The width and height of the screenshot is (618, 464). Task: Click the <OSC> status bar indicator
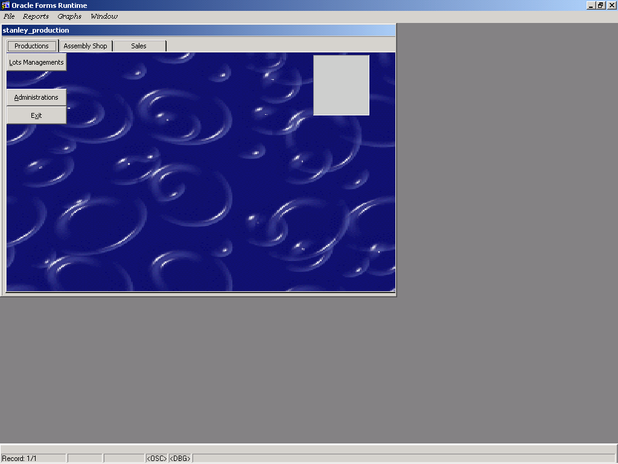tap(156, 459)
